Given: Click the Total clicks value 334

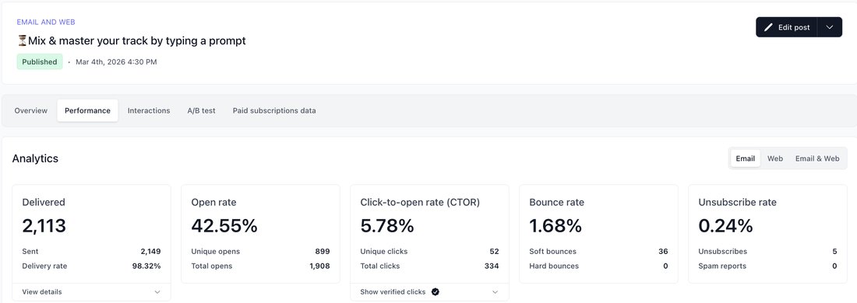Looking at the screenshot, I should [492, 266].
